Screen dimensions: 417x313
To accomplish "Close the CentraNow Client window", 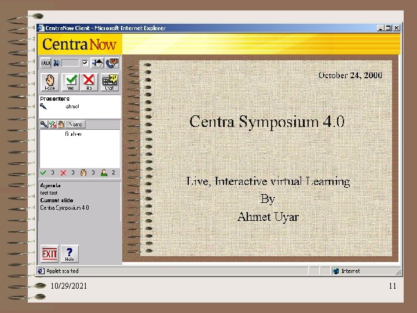I will tap(397, 28).
